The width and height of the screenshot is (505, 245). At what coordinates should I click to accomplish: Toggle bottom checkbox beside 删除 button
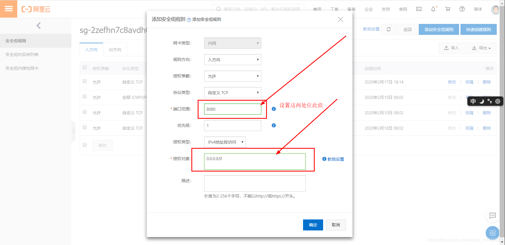(85, 145)
